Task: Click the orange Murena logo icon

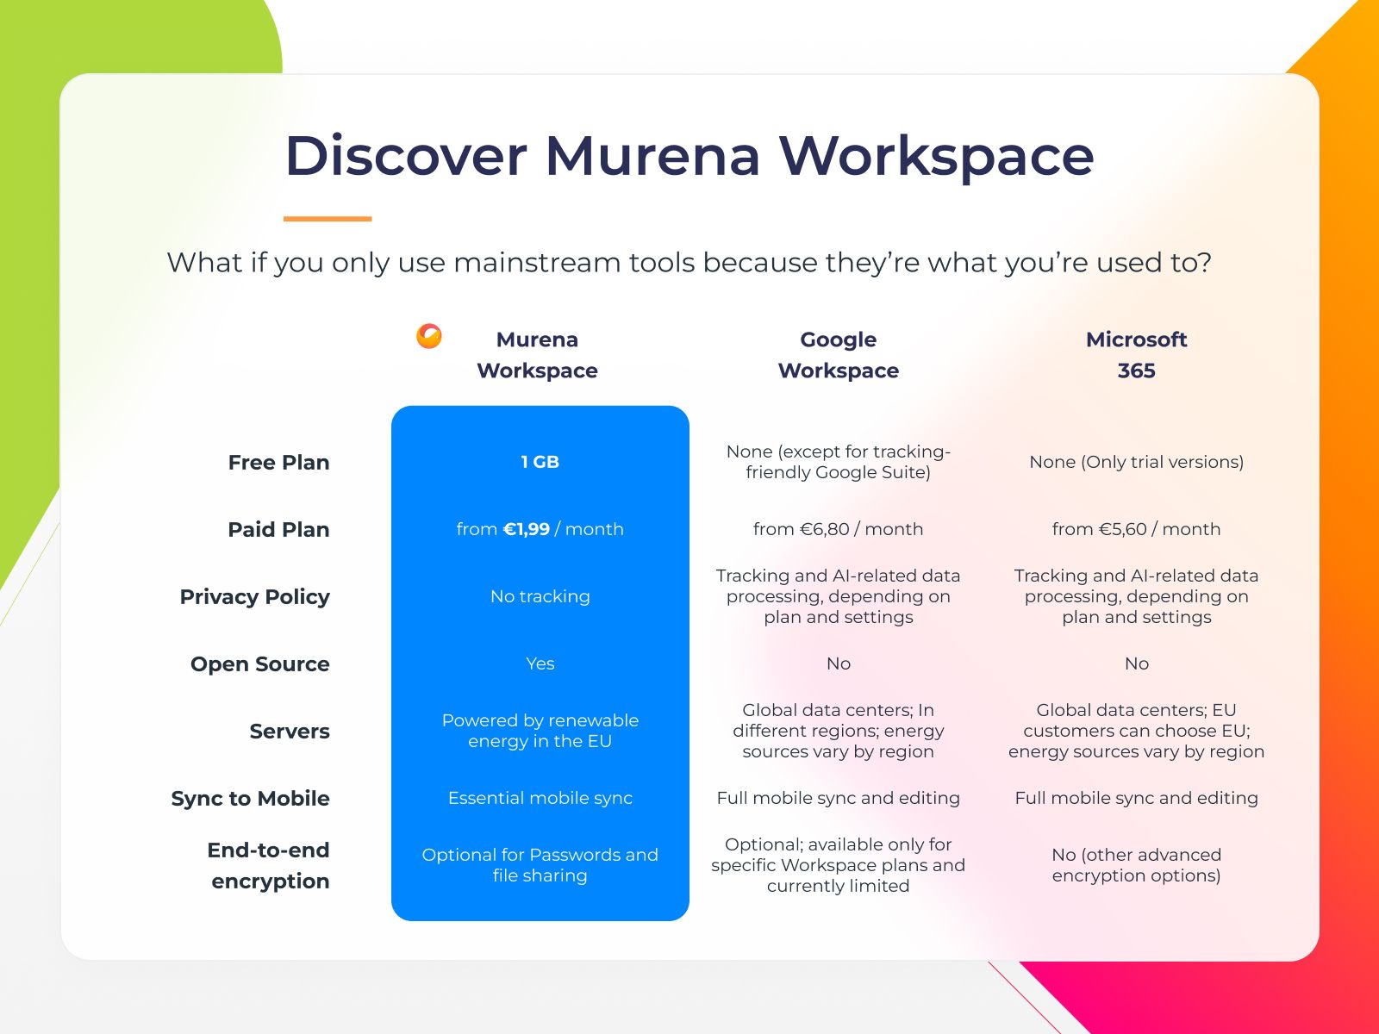Action: pos(429,336)
